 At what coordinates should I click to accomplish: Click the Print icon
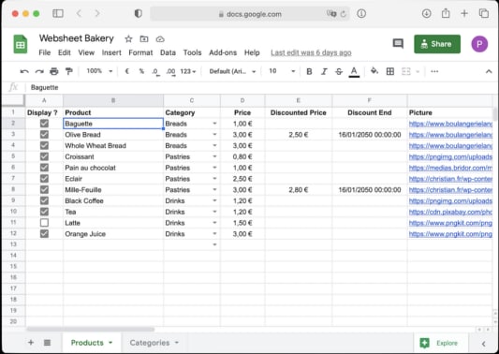point(54,71)
